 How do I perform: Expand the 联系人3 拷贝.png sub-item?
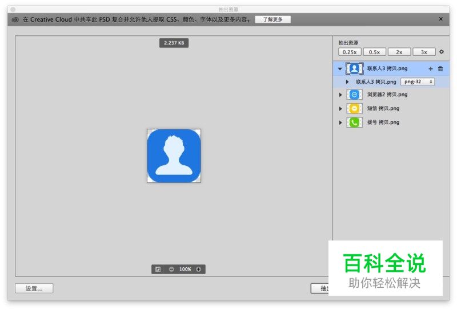point(347,82)
